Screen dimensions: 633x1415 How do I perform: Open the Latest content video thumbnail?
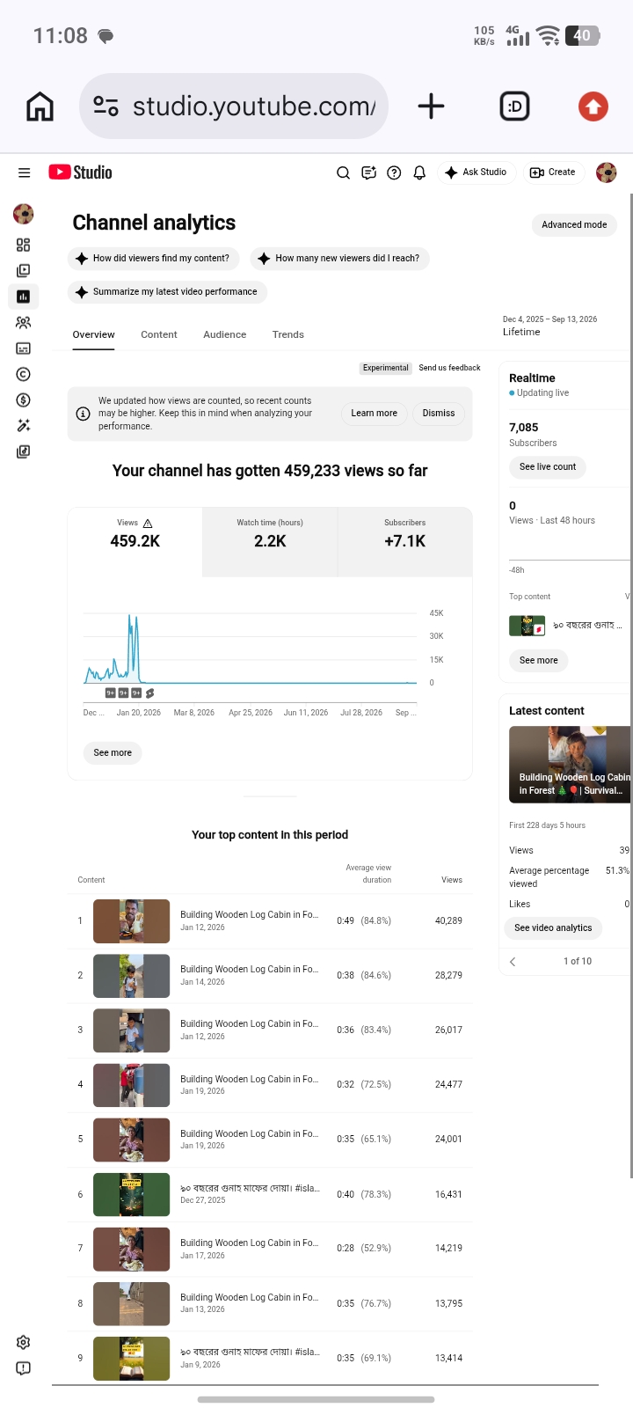pos(570,764)
